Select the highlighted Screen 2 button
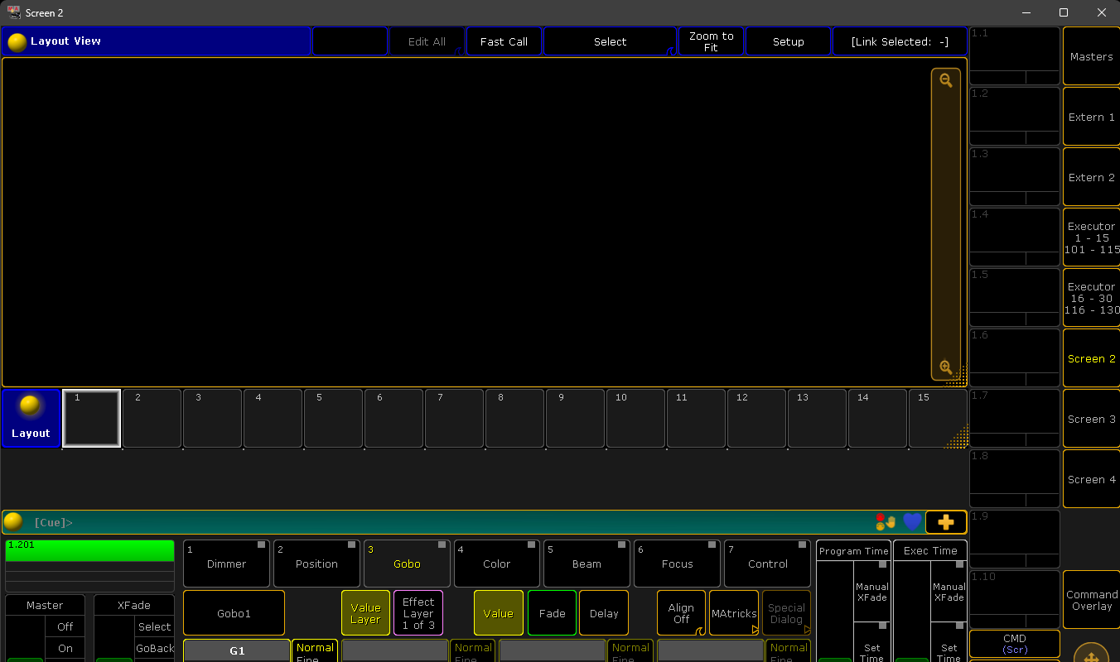 (x=1091, y=358)
